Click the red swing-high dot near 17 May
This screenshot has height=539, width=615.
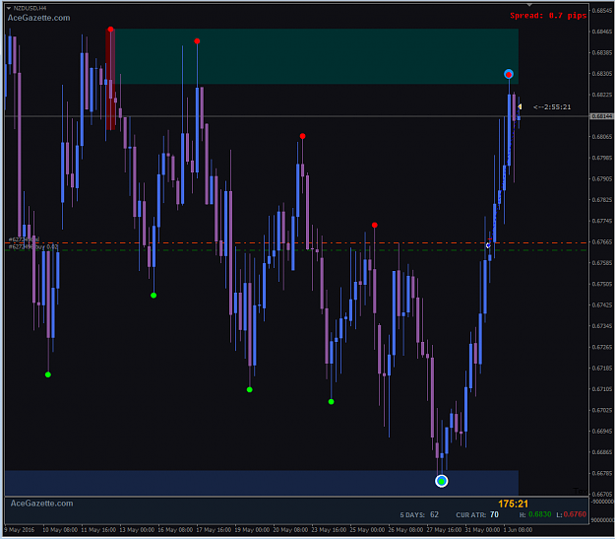click(197, 41)
